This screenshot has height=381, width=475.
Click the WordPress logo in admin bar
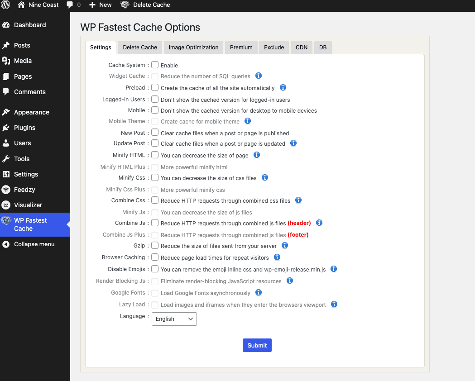[6, 5]
